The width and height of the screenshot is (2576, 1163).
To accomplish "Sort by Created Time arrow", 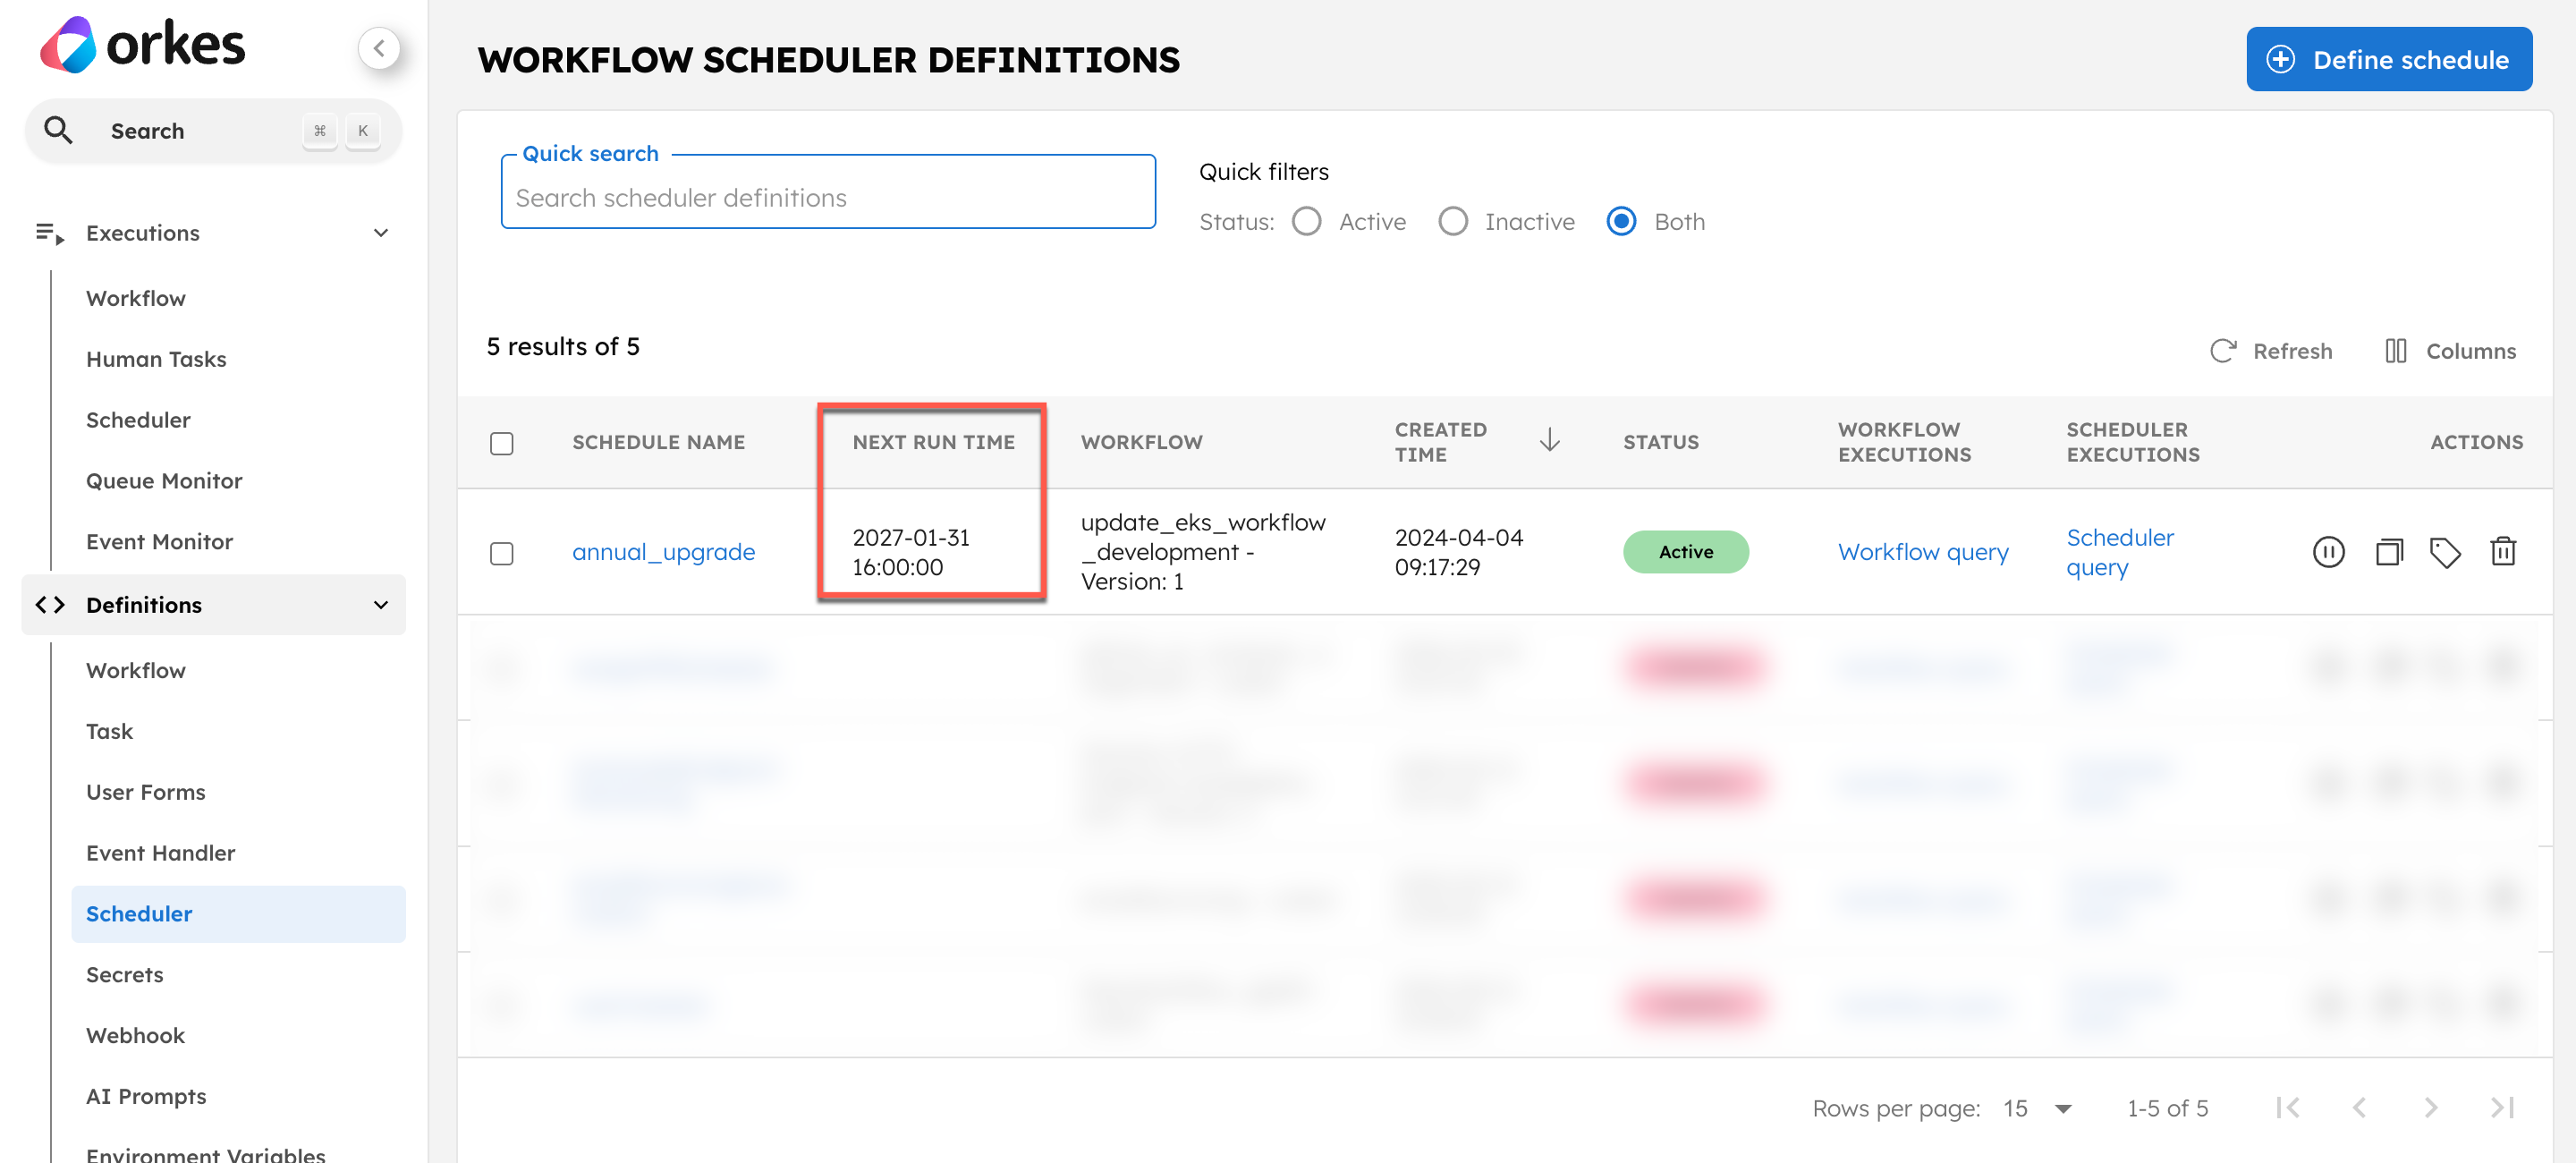I will click(1549, 441).
